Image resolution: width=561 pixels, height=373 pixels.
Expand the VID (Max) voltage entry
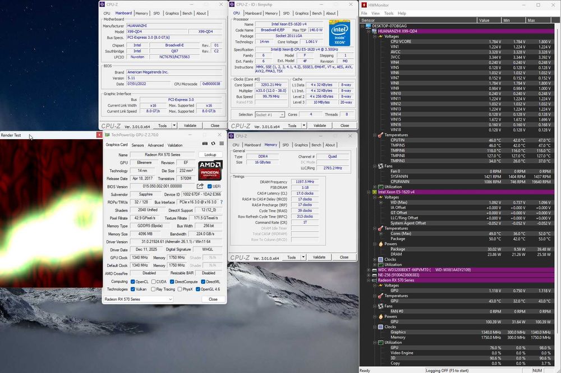[x=381, y=202]
